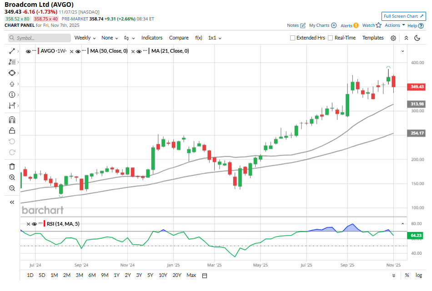
Task: Enable the magnet snap tool
Action: click(12, 120)
